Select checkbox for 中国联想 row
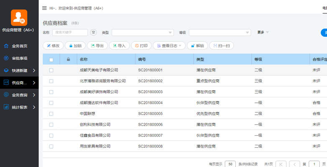 (51, 114)
